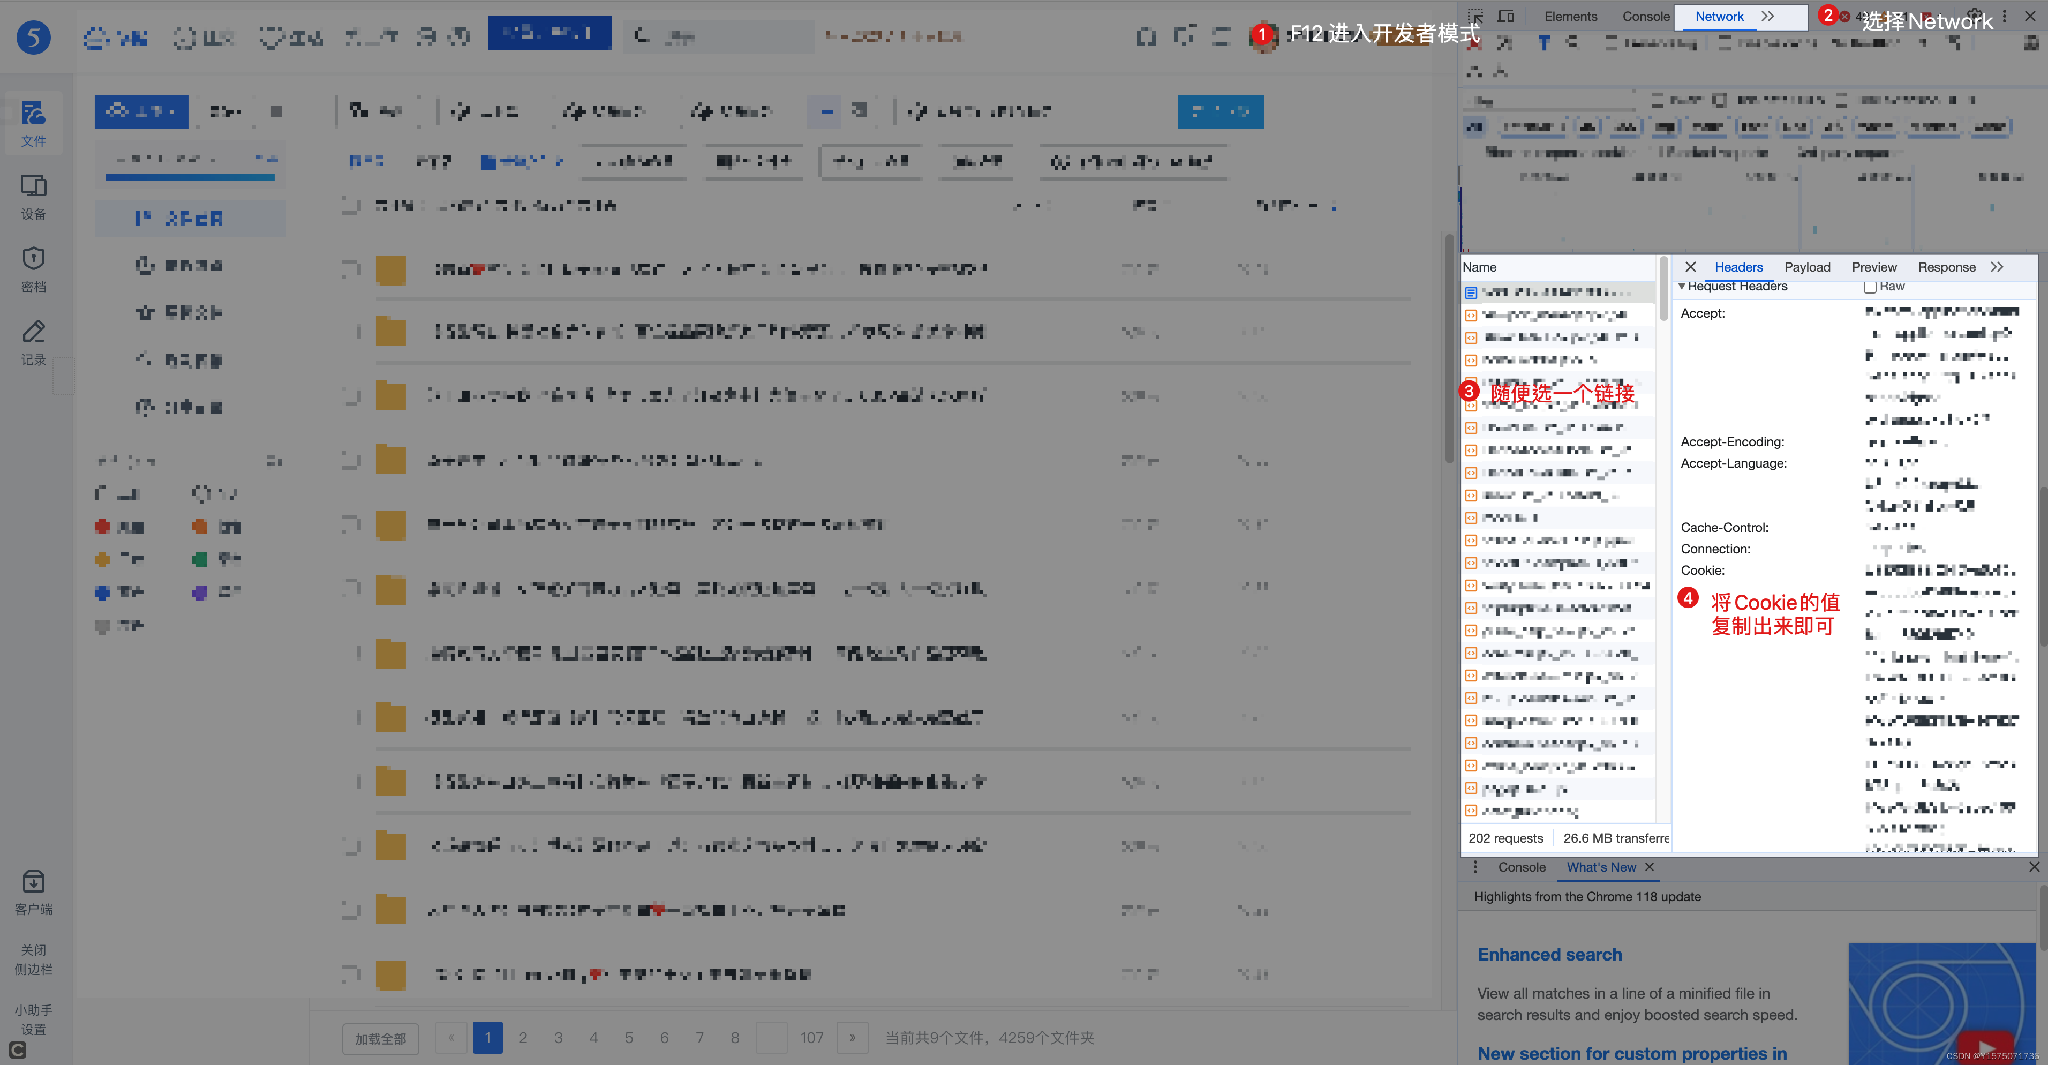
Task: Tick checkbox of the first folder row
Action: (351, 269)
